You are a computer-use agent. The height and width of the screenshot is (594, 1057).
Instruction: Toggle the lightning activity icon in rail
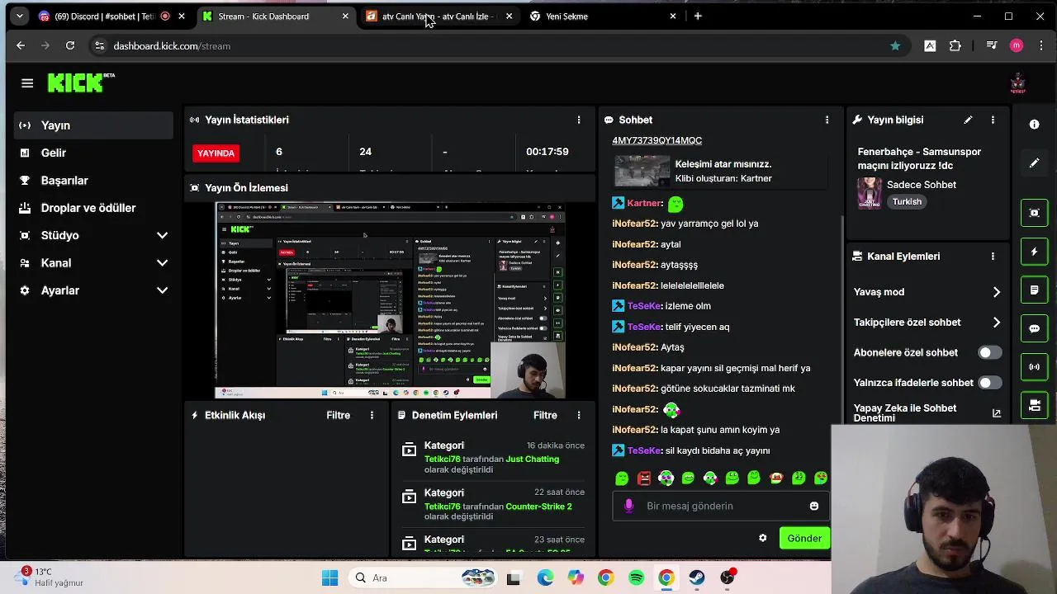click(x=1034, y=252)
